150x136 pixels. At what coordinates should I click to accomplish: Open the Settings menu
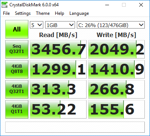click(23, 13)
